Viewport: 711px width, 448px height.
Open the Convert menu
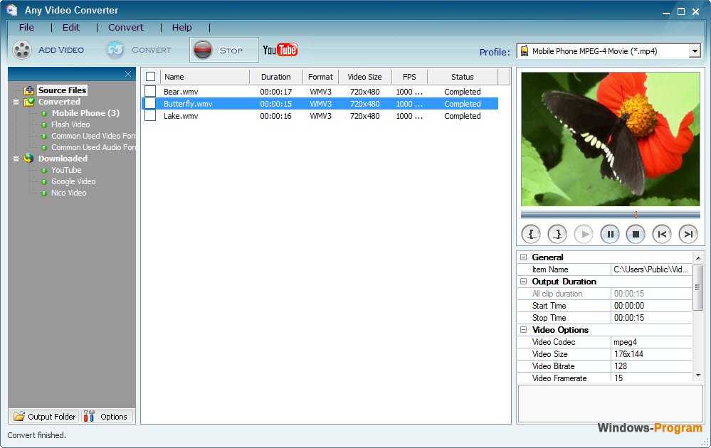125,28
